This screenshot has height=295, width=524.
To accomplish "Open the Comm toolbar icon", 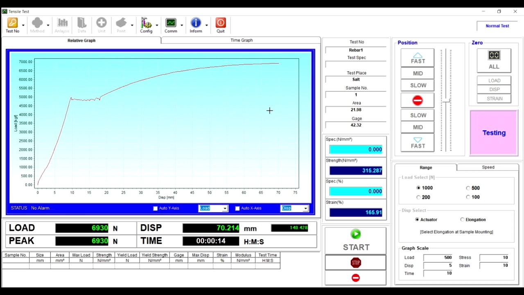I will (171, 25).
